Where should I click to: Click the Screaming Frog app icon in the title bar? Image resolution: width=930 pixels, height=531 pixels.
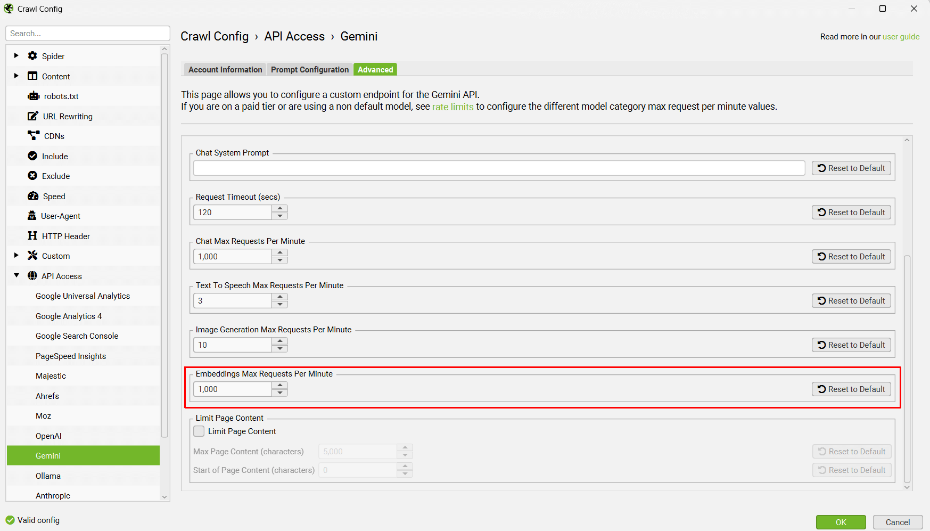click(9, 9)
